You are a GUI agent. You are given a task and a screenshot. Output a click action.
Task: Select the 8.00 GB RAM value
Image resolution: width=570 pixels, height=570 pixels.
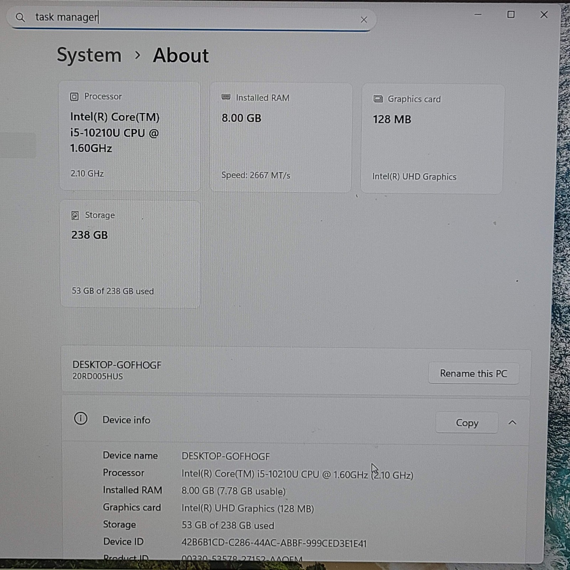point(242,118)
